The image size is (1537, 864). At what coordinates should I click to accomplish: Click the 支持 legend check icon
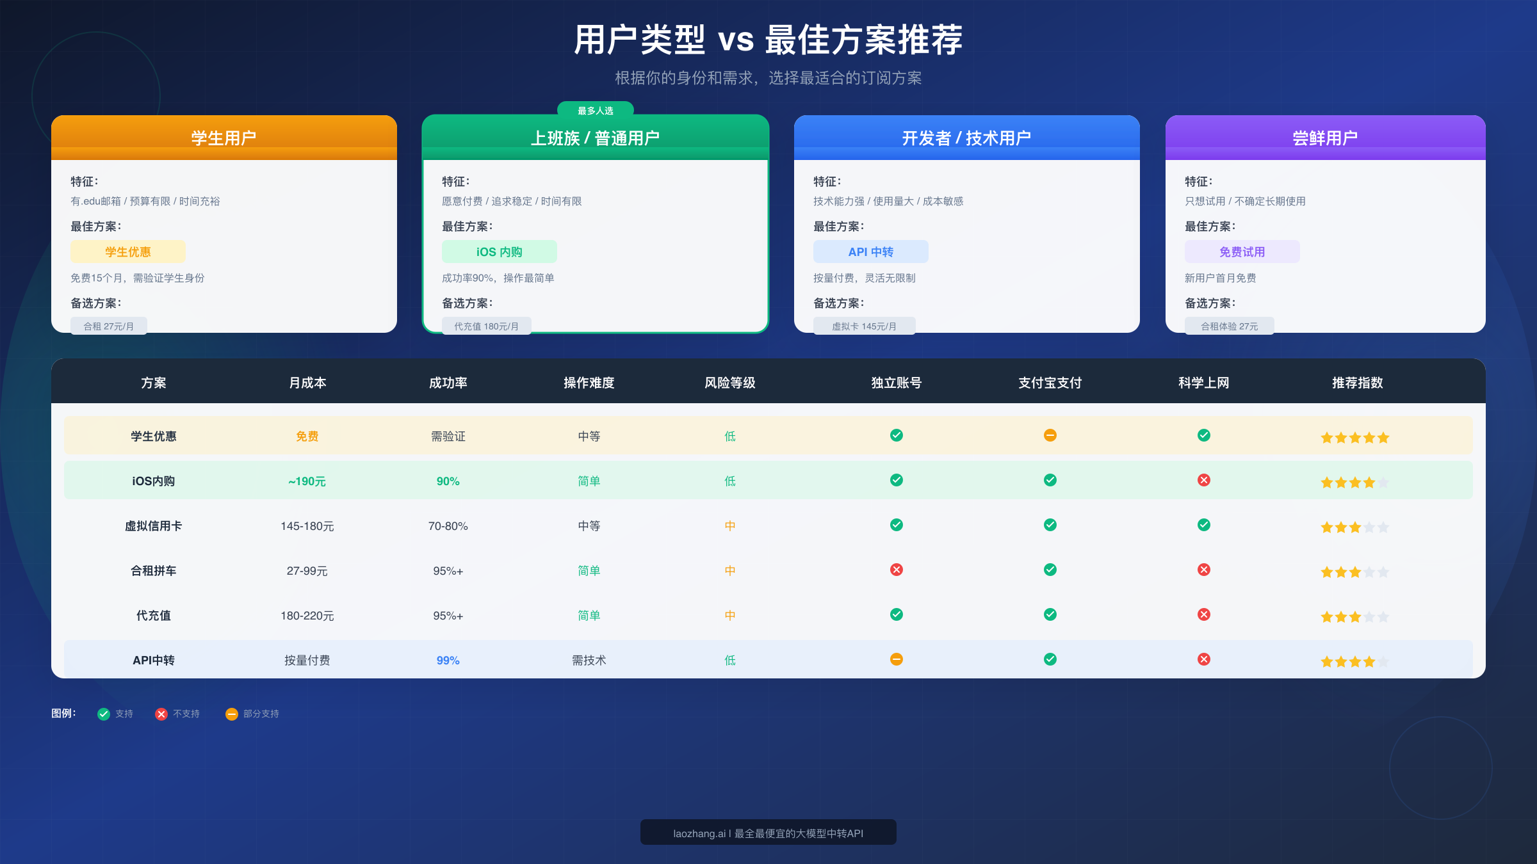tap(103, 714)
